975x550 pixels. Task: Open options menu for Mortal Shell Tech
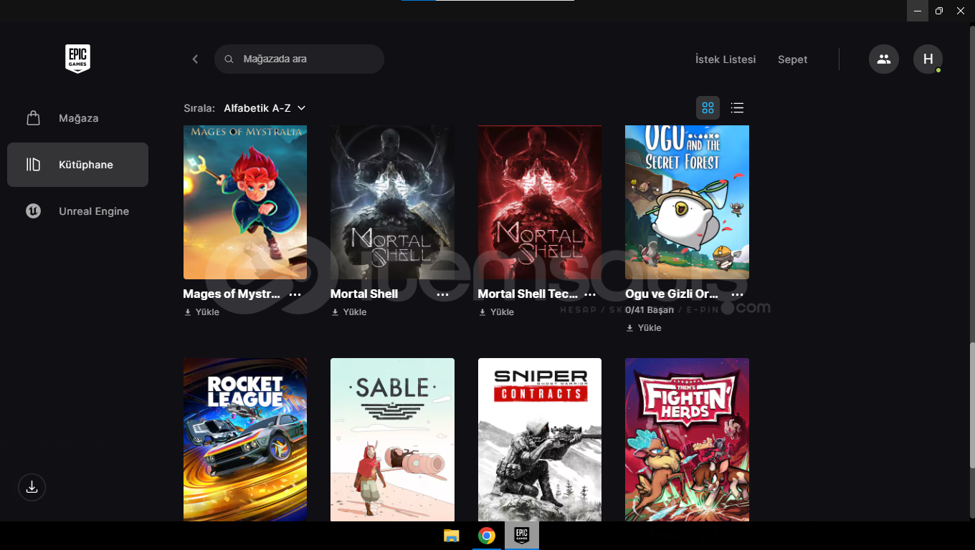click(590, 294)
